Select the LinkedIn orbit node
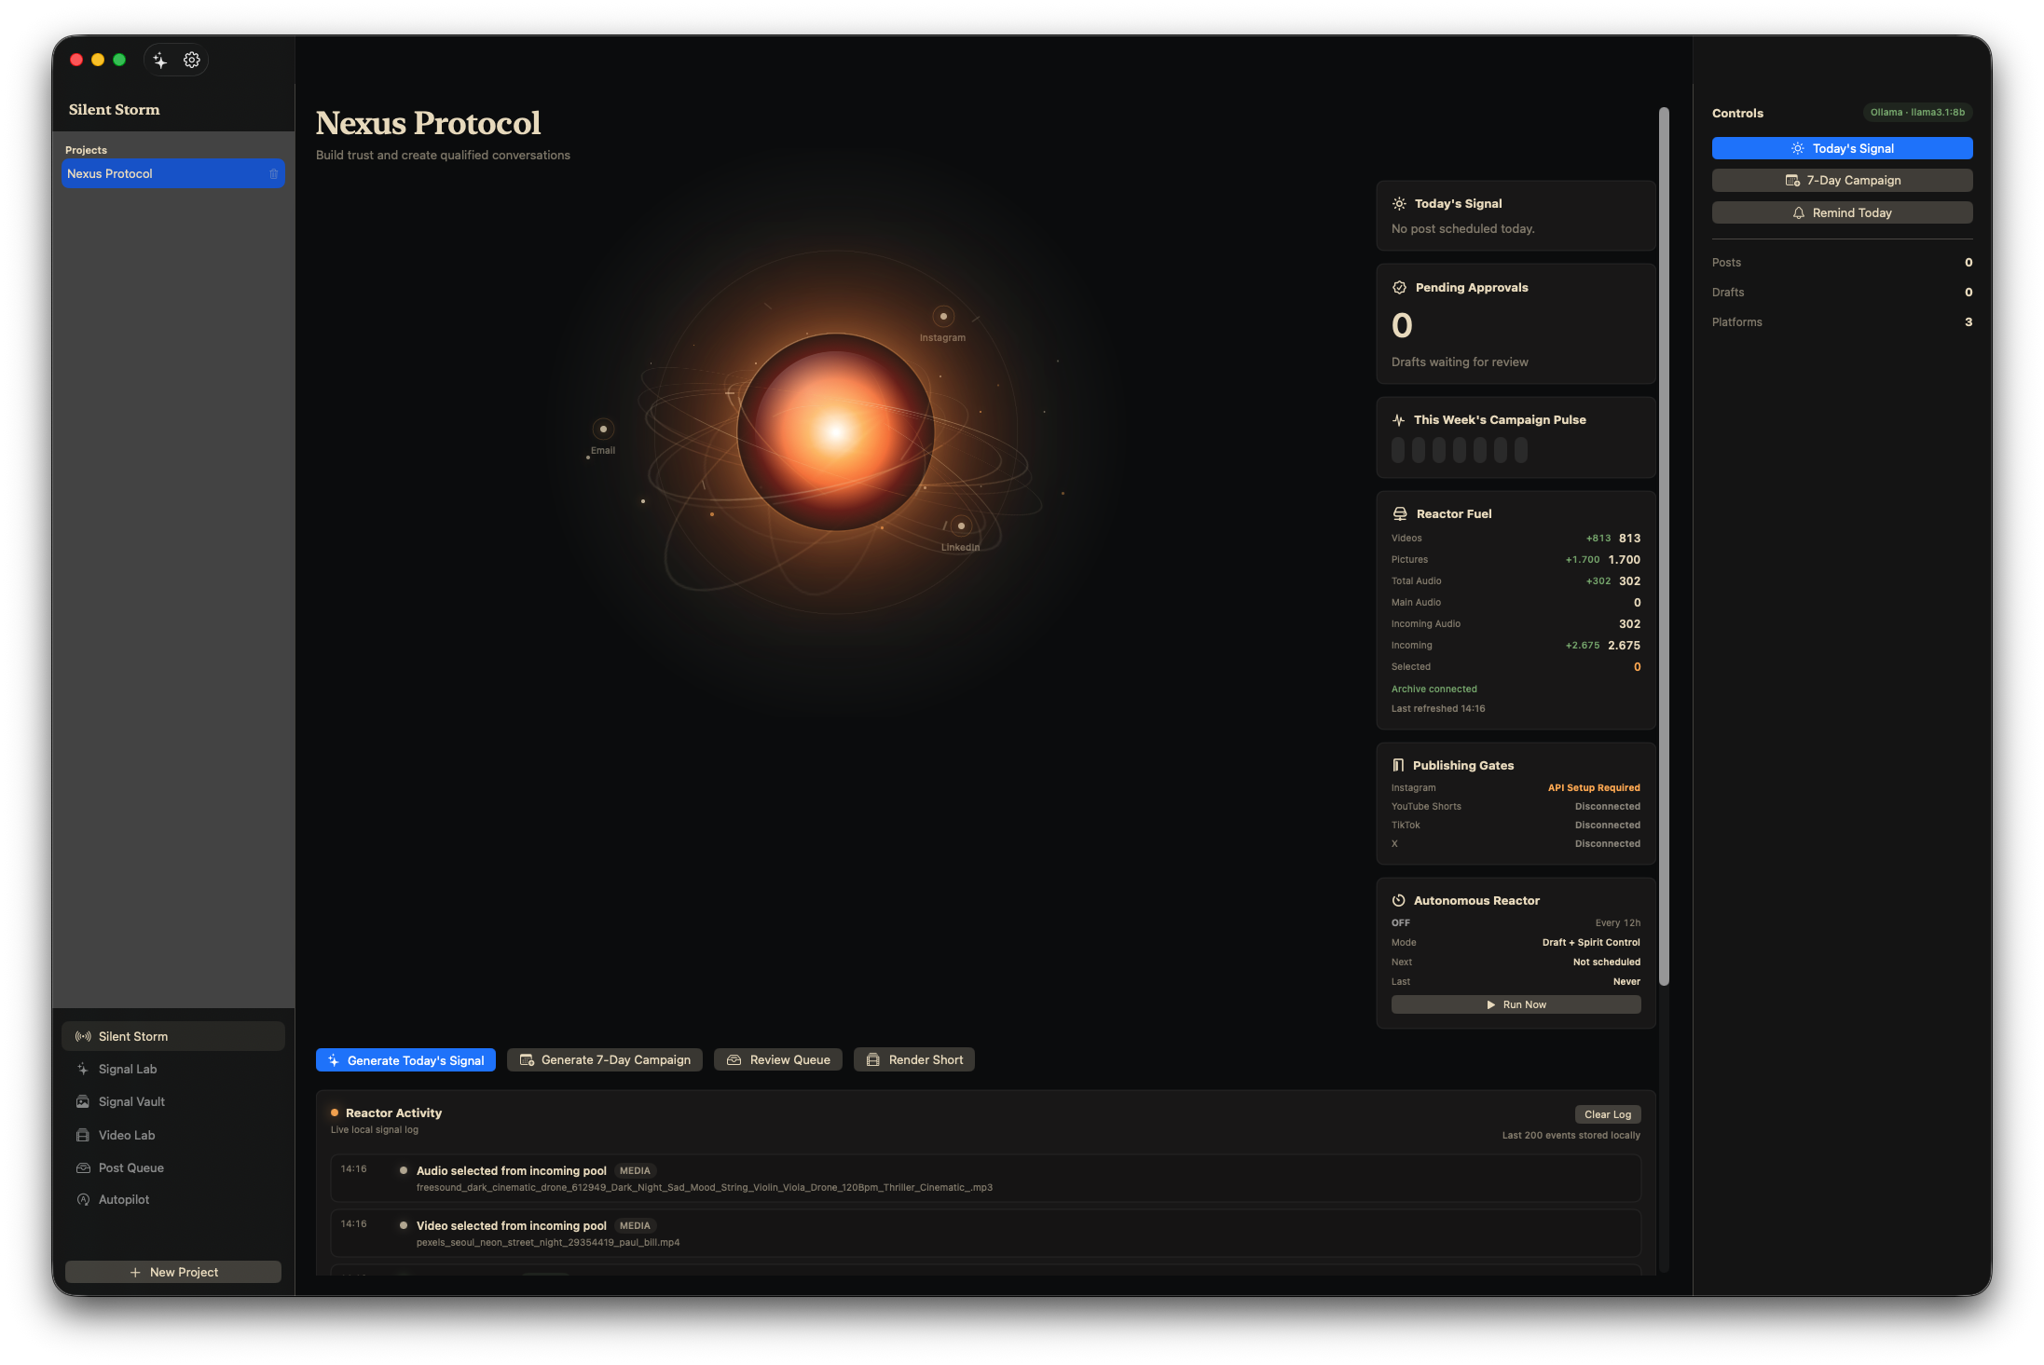The image size is (2044, 1365). click(x=961, y=526)
